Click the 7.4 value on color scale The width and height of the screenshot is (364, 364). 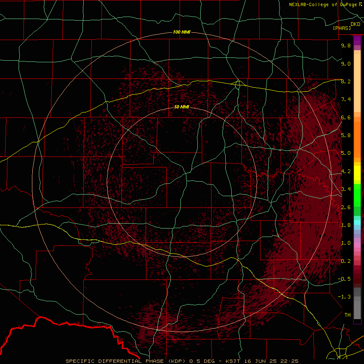pyautogui.click(x=346, y=99)
